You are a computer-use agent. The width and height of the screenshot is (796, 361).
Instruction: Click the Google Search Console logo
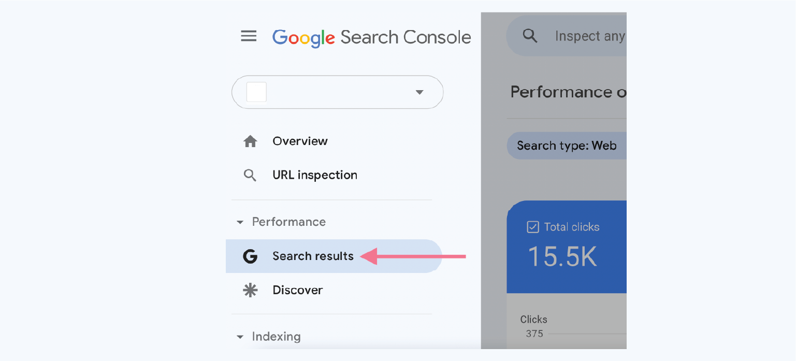[371, 38]
